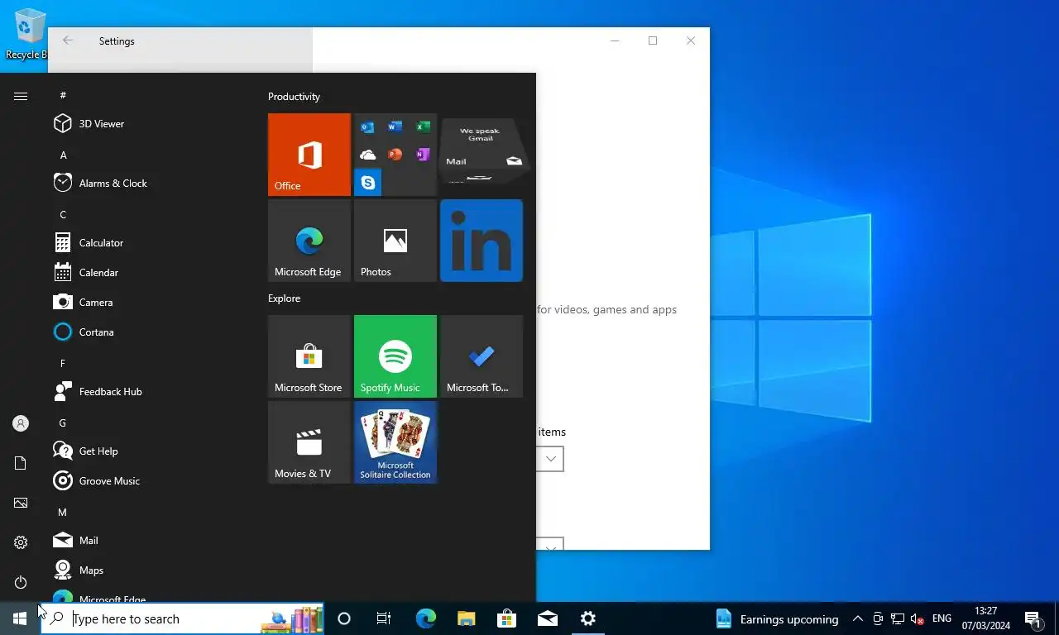Open Settings from the Start sidebar
The image size is (1059, 635).
pyautogui.click(x=21, y=542)
